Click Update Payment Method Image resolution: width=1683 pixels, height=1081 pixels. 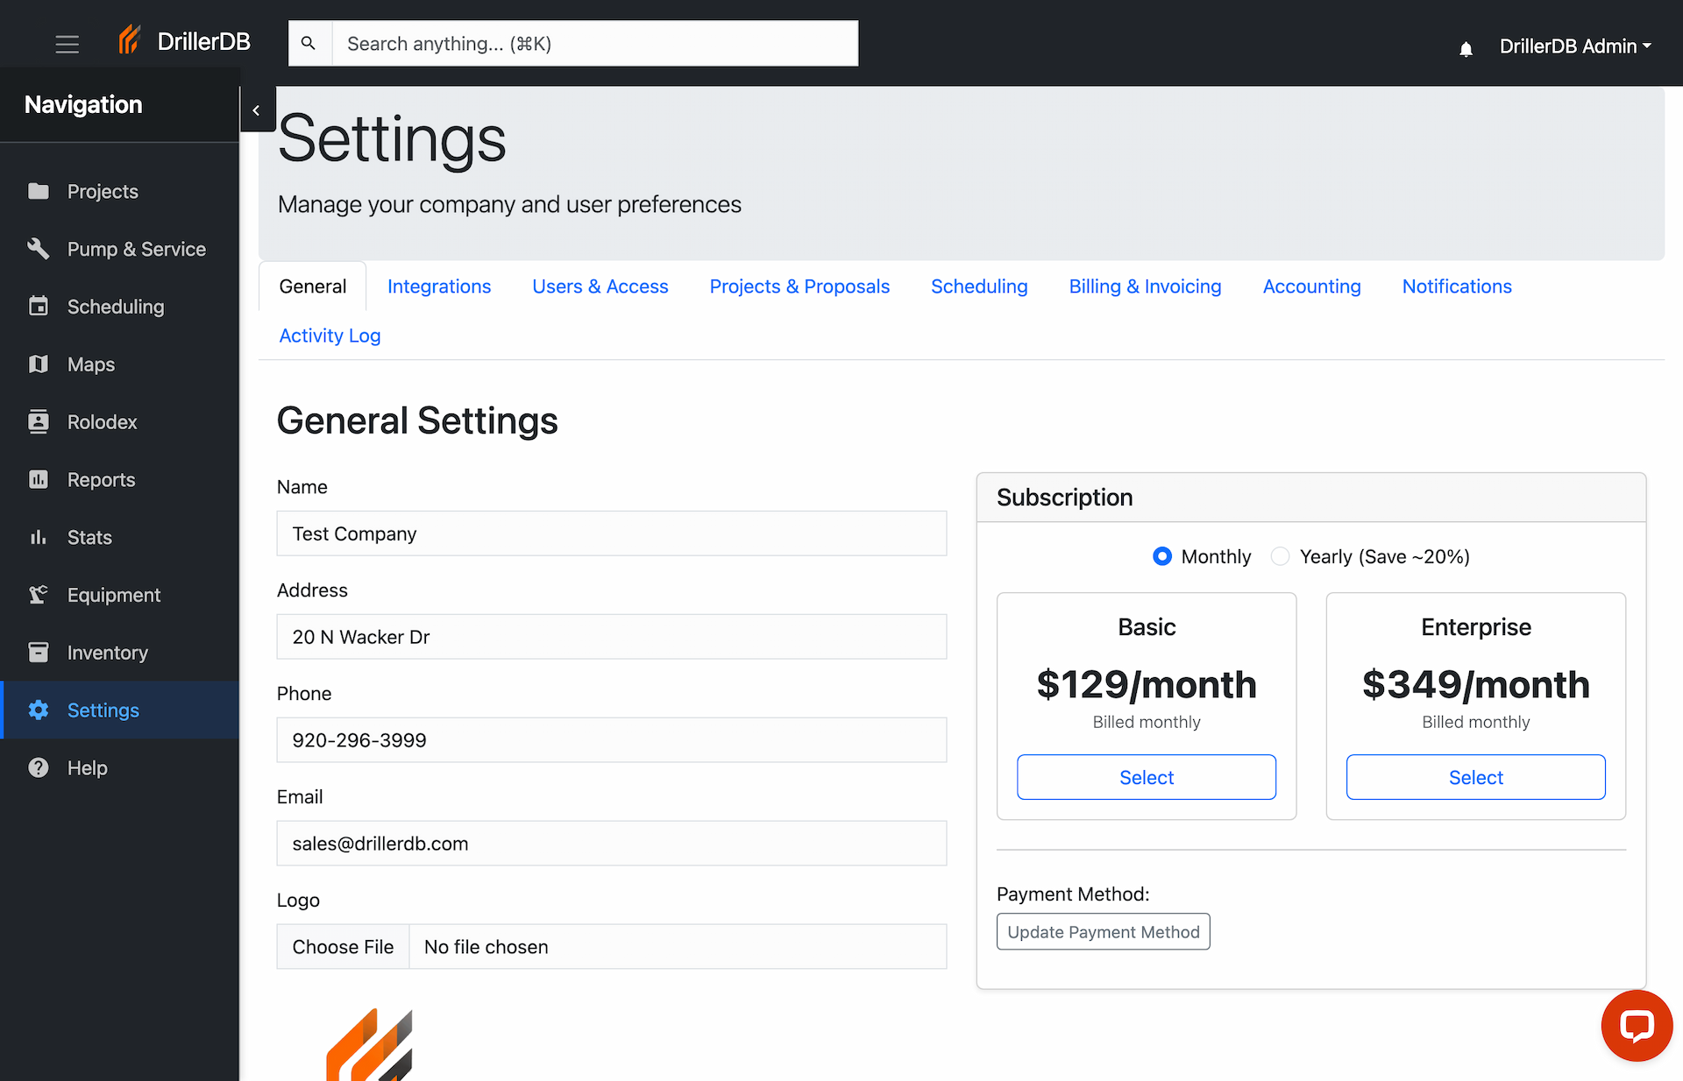[x=1103, y=931]
